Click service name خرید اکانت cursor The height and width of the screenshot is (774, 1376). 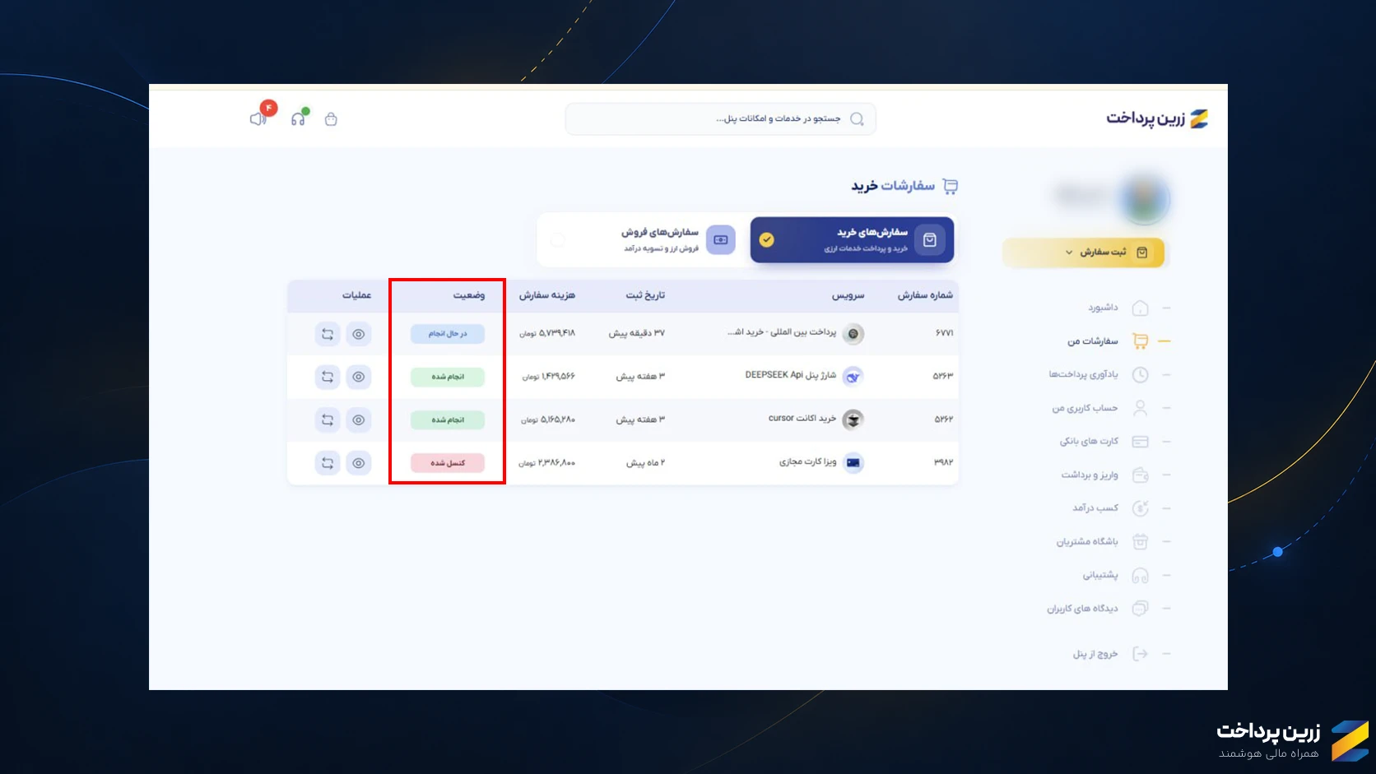[802, 419]
